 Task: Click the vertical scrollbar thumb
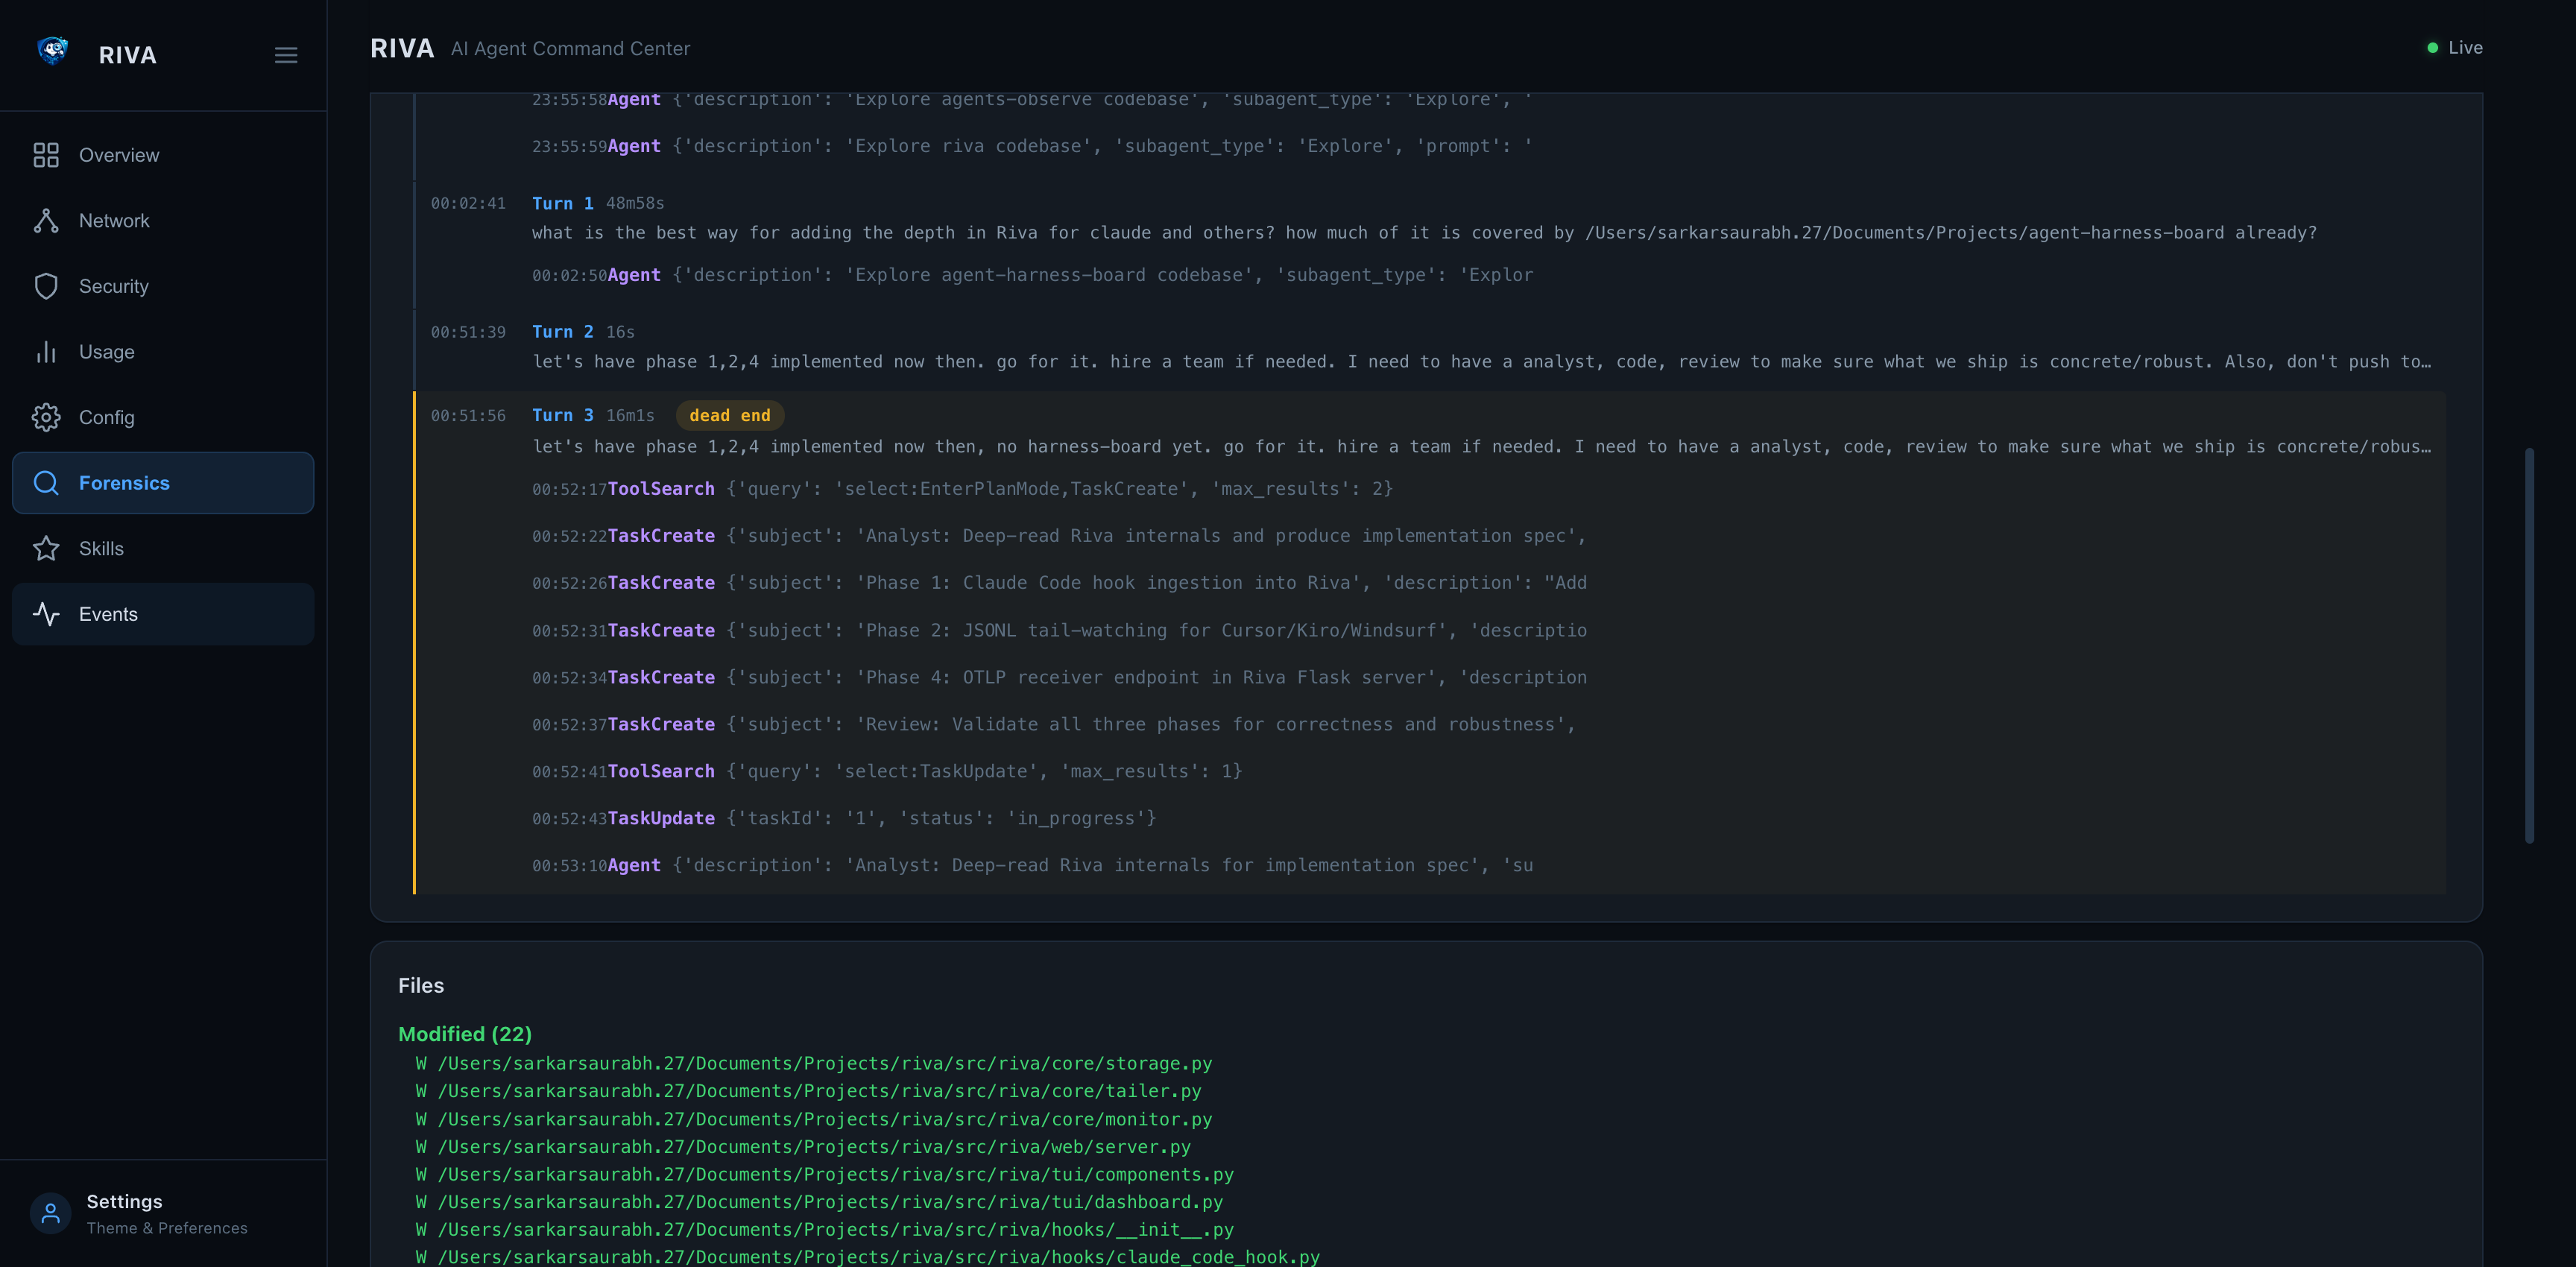(2529, 645)
